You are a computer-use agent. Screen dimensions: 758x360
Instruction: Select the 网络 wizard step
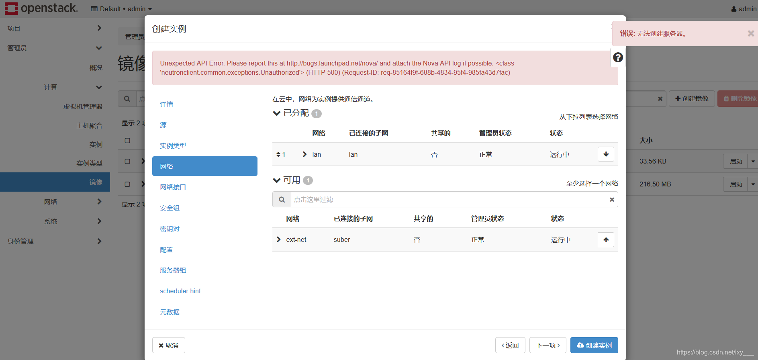pos(205,166)
